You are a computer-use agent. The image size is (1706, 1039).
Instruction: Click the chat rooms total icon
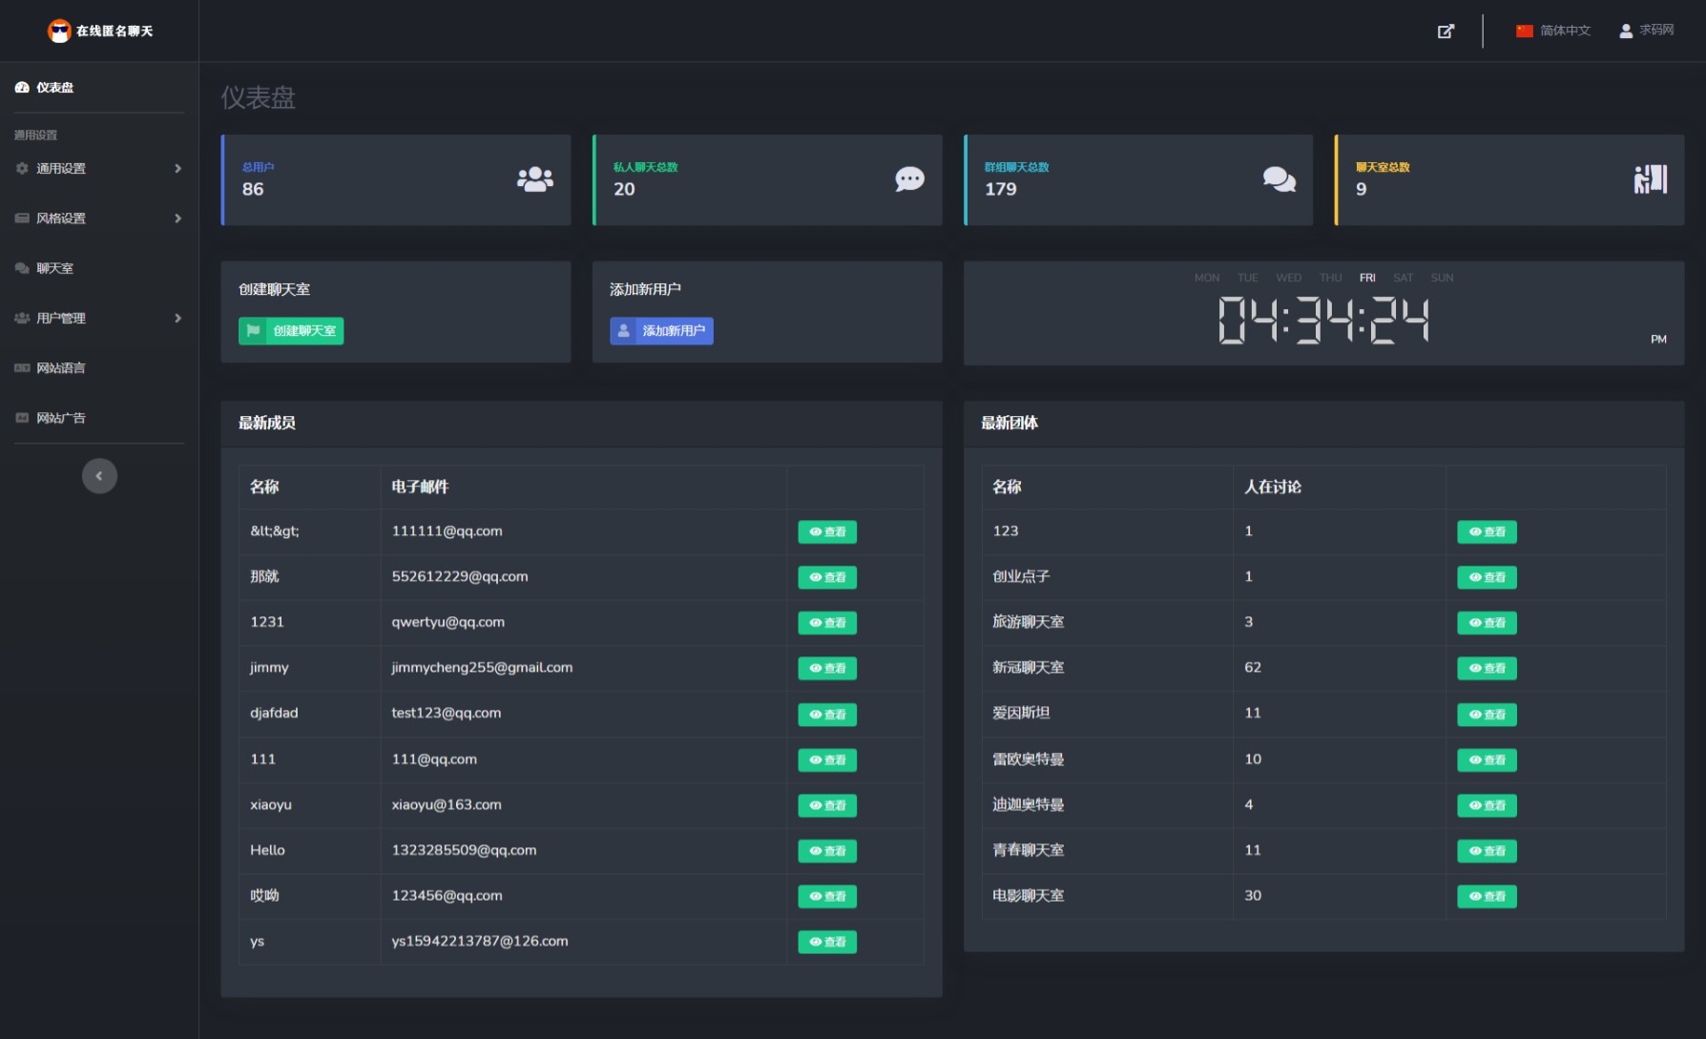[x=1650, y=179]
